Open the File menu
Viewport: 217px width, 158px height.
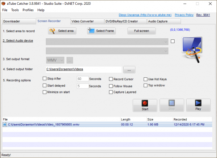(x=5, y=10)
